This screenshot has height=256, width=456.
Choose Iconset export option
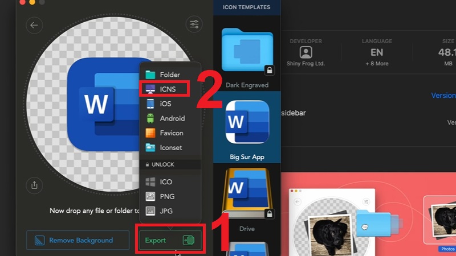pos(170,147)
